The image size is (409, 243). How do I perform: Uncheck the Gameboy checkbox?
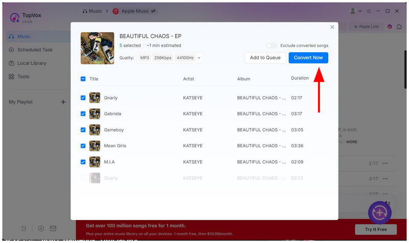tap(83, 130)
